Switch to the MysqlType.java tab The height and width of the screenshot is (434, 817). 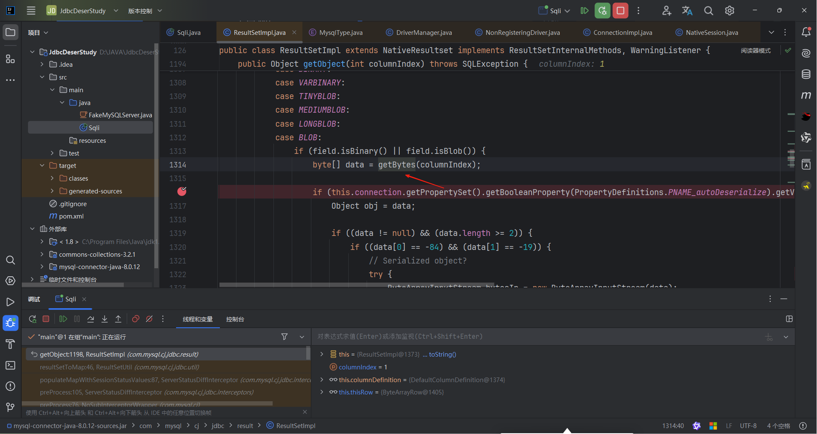pyautogui.click(x=336, y=32)
